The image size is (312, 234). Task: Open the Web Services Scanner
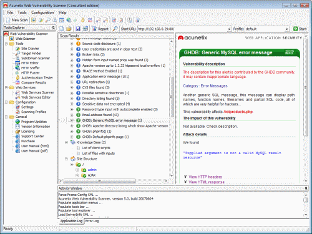click(x=37, y=92)
